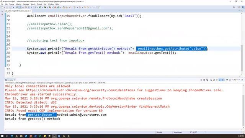Toggle the console Scroll Lock icon
The width and height of the screenshot is (245, 138).
coord(214,80)
